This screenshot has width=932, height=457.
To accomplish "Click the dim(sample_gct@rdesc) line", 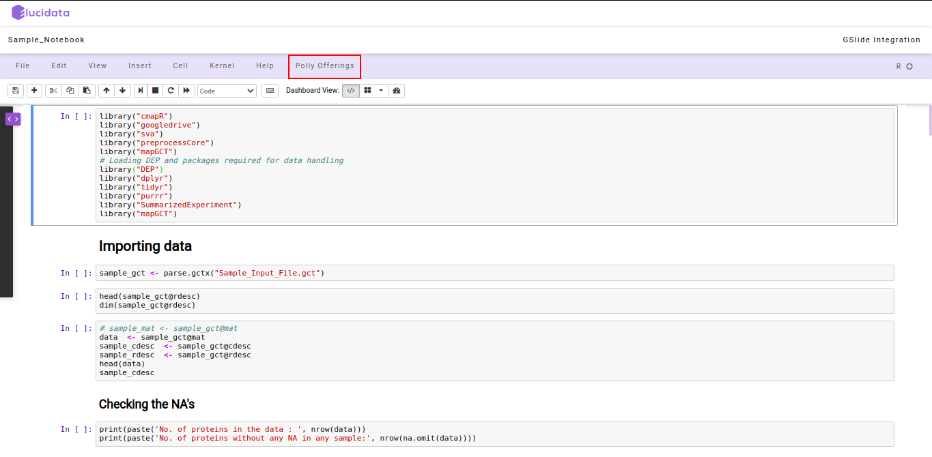I will pyautogui.click(x=147, y=305).
